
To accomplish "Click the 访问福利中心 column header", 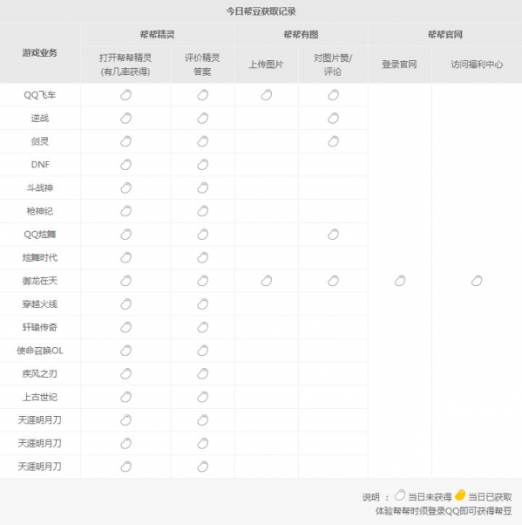I will point(477,65).
